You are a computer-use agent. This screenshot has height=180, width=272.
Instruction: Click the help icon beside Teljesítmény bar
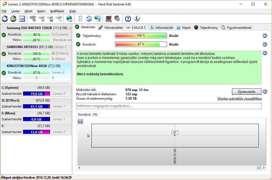(265, 36)
